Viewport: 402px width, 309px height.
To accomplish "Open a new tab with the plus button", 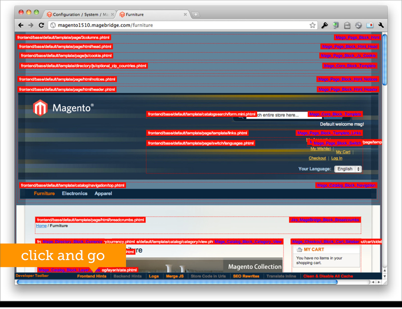I will pyautogui.click(x=196, y=15).
